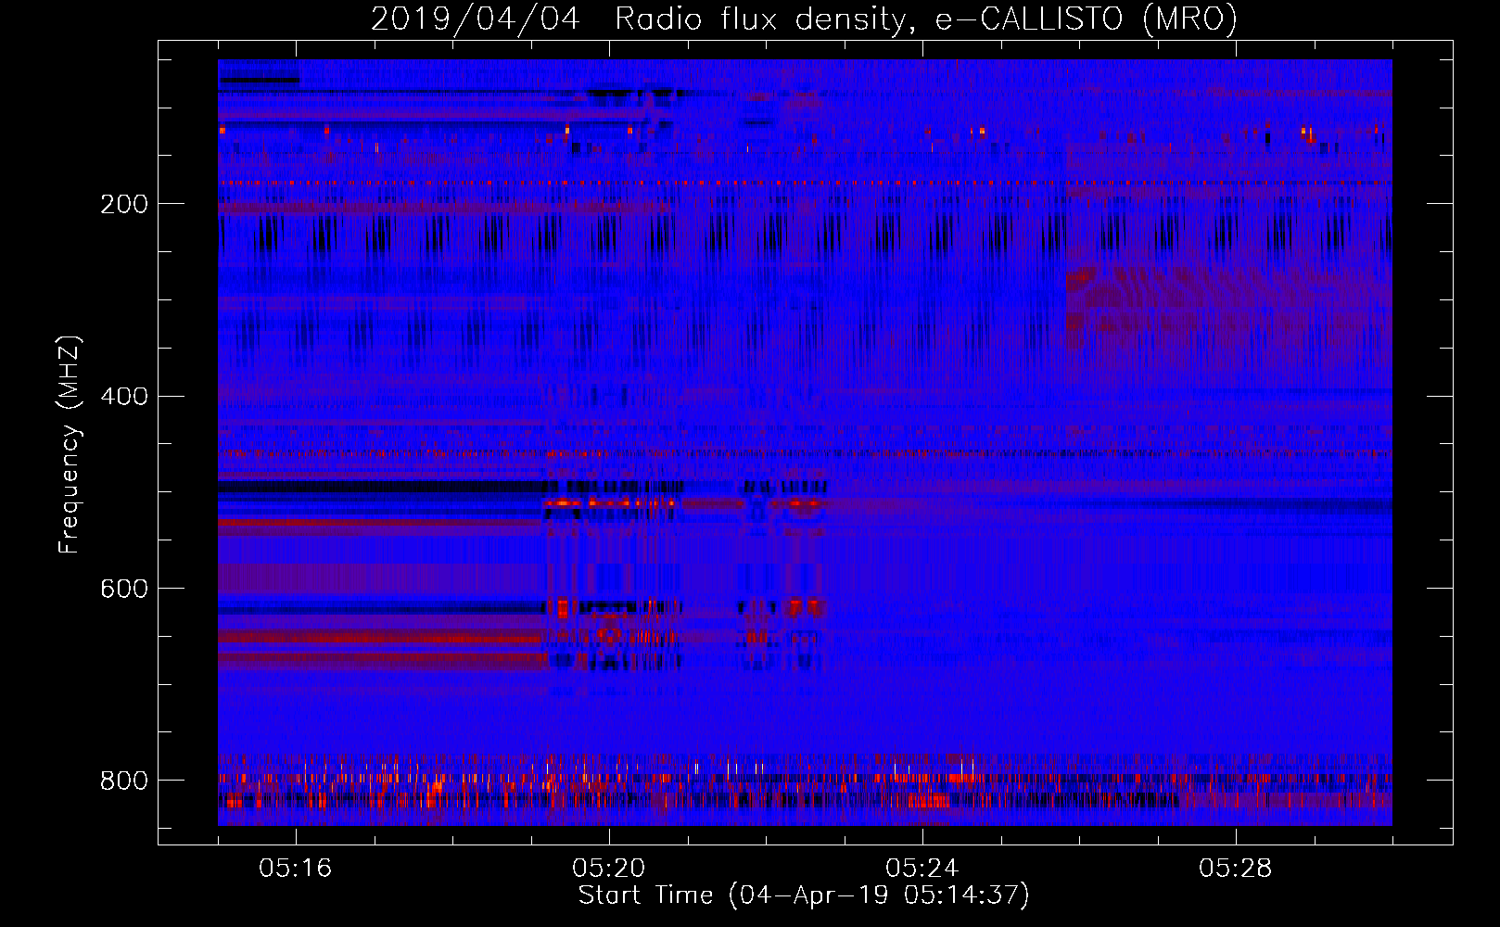Click the 400 frequency axis label

124,397
